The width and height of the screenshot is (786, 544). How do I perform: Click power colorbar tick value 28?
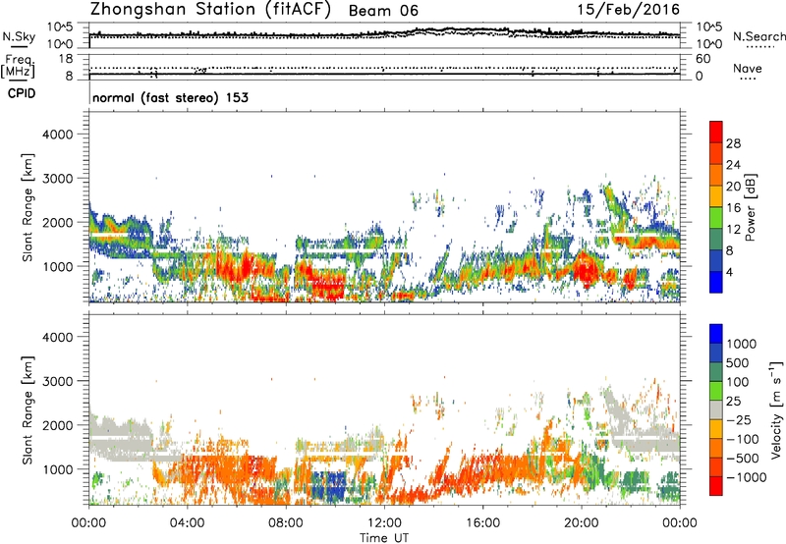(733, 143)
